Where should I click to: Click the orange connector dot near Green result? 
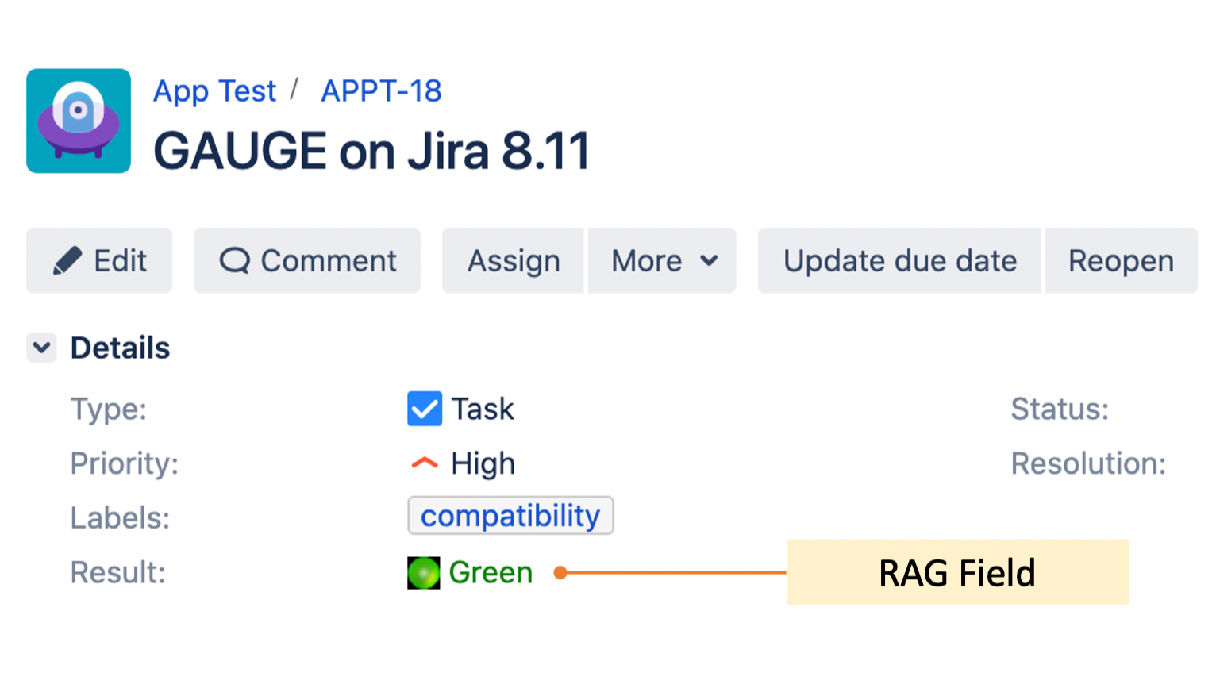pyautogui.click(x=562, y=571)
